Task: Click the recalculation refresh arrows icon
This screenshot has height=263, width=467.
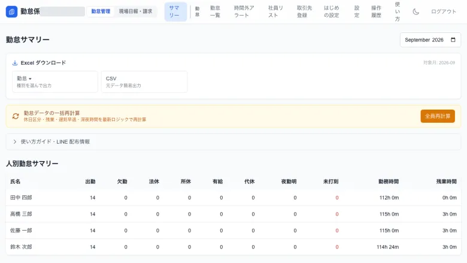Action: tap(16, 116)
